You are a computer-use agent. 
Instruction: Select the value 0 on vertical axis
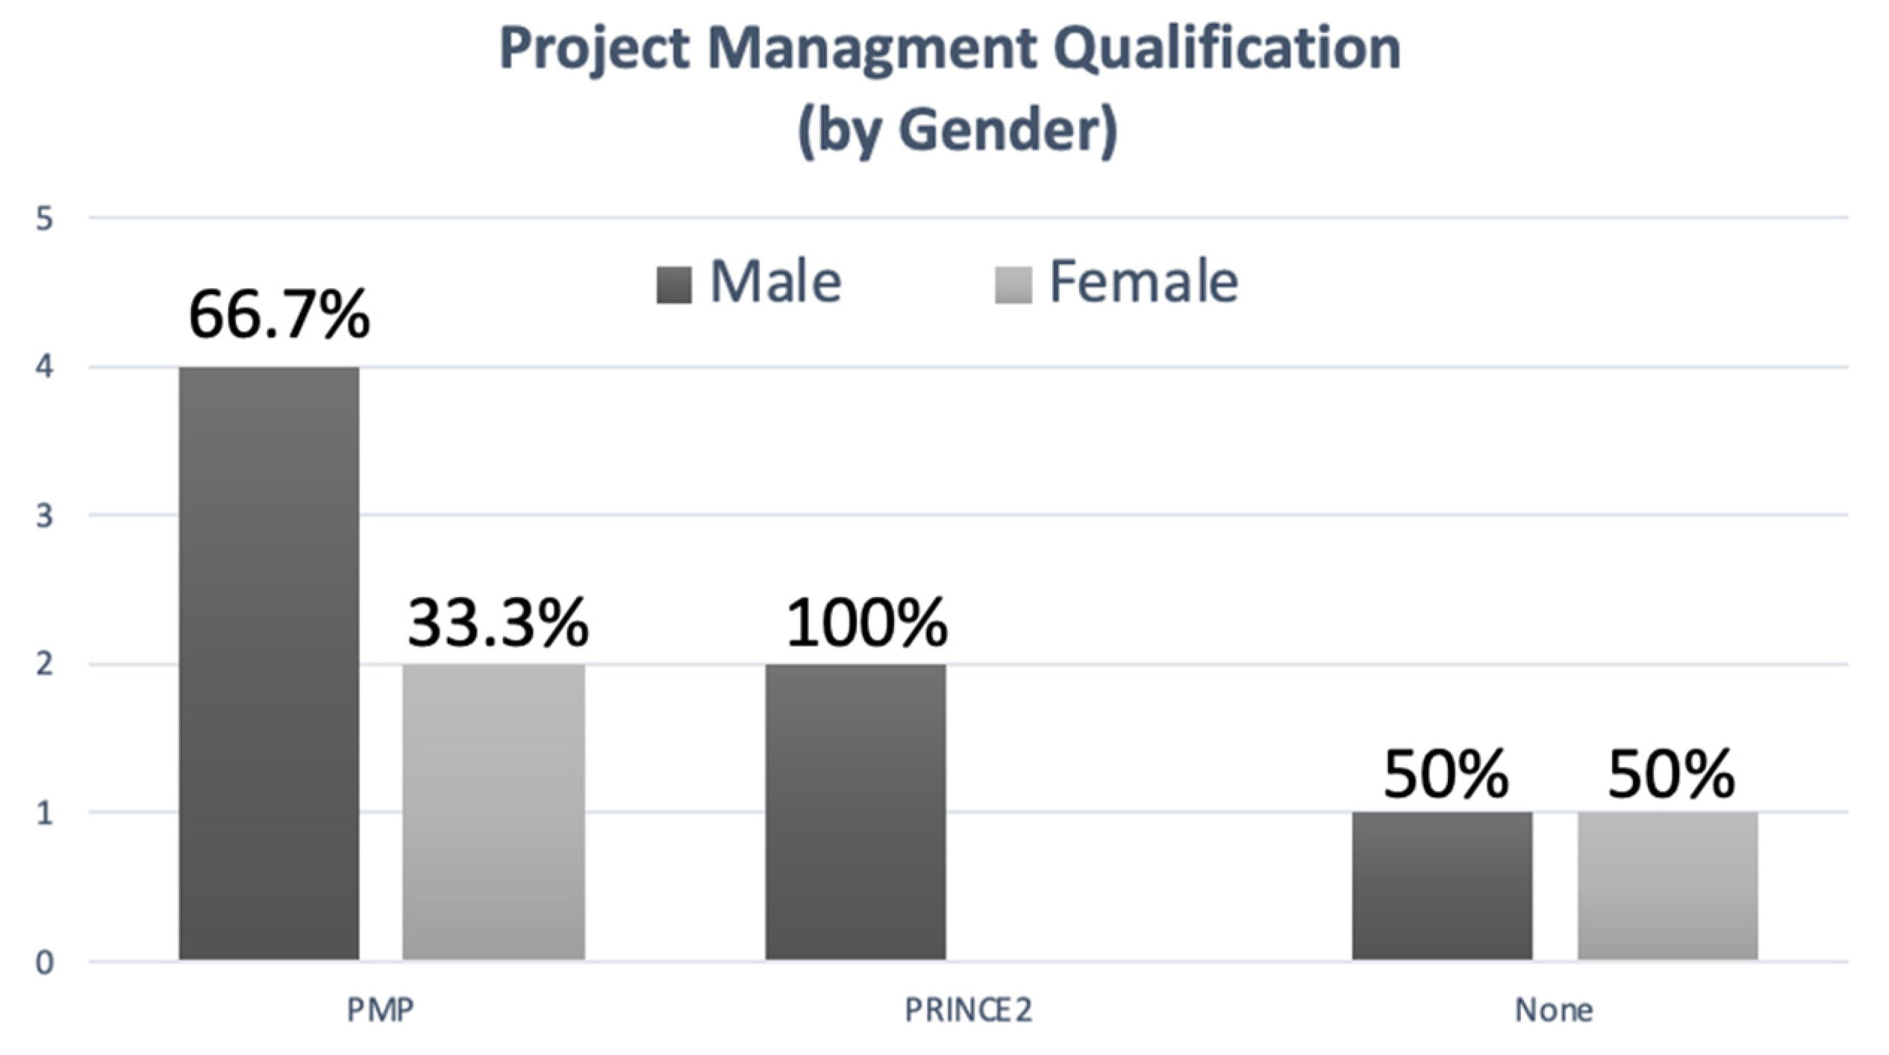45,962
